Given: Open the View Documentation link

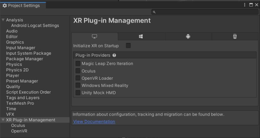Looking at the screenshot, I should pyautogui.click(x=94, y=121).
